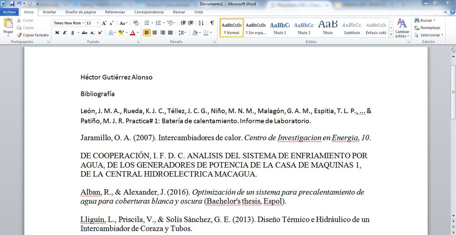The width and height of the screenshot is (456, 235).
Task: Expand the highlight color dropdown arrow
Action: (127, 33)
